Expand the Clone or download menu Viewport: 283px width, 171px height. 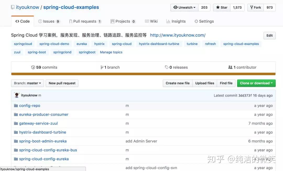click(256, 83)
